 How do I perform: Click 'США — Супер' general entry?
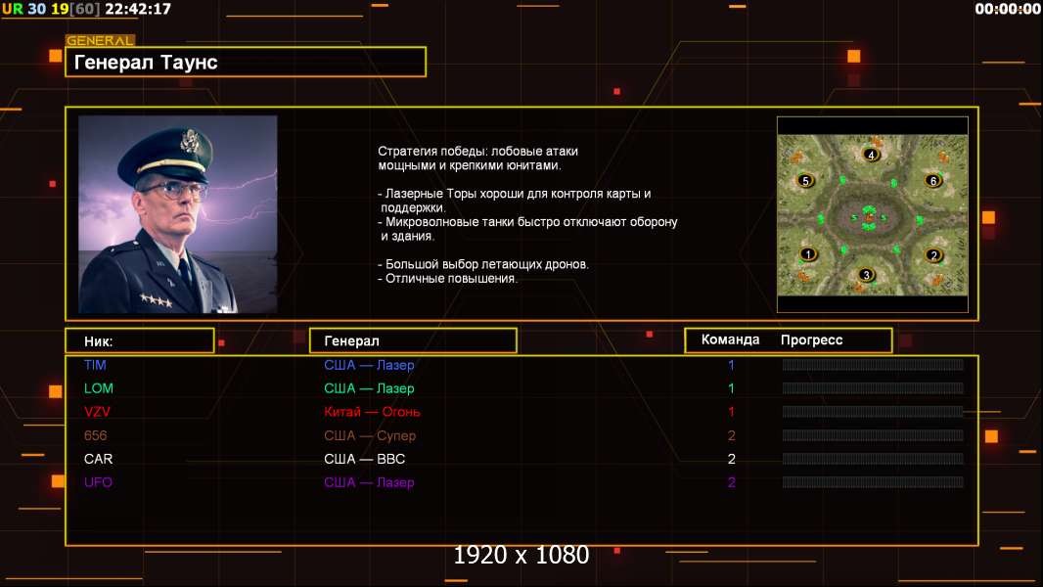pyautogui.click(x=370, y=435)
